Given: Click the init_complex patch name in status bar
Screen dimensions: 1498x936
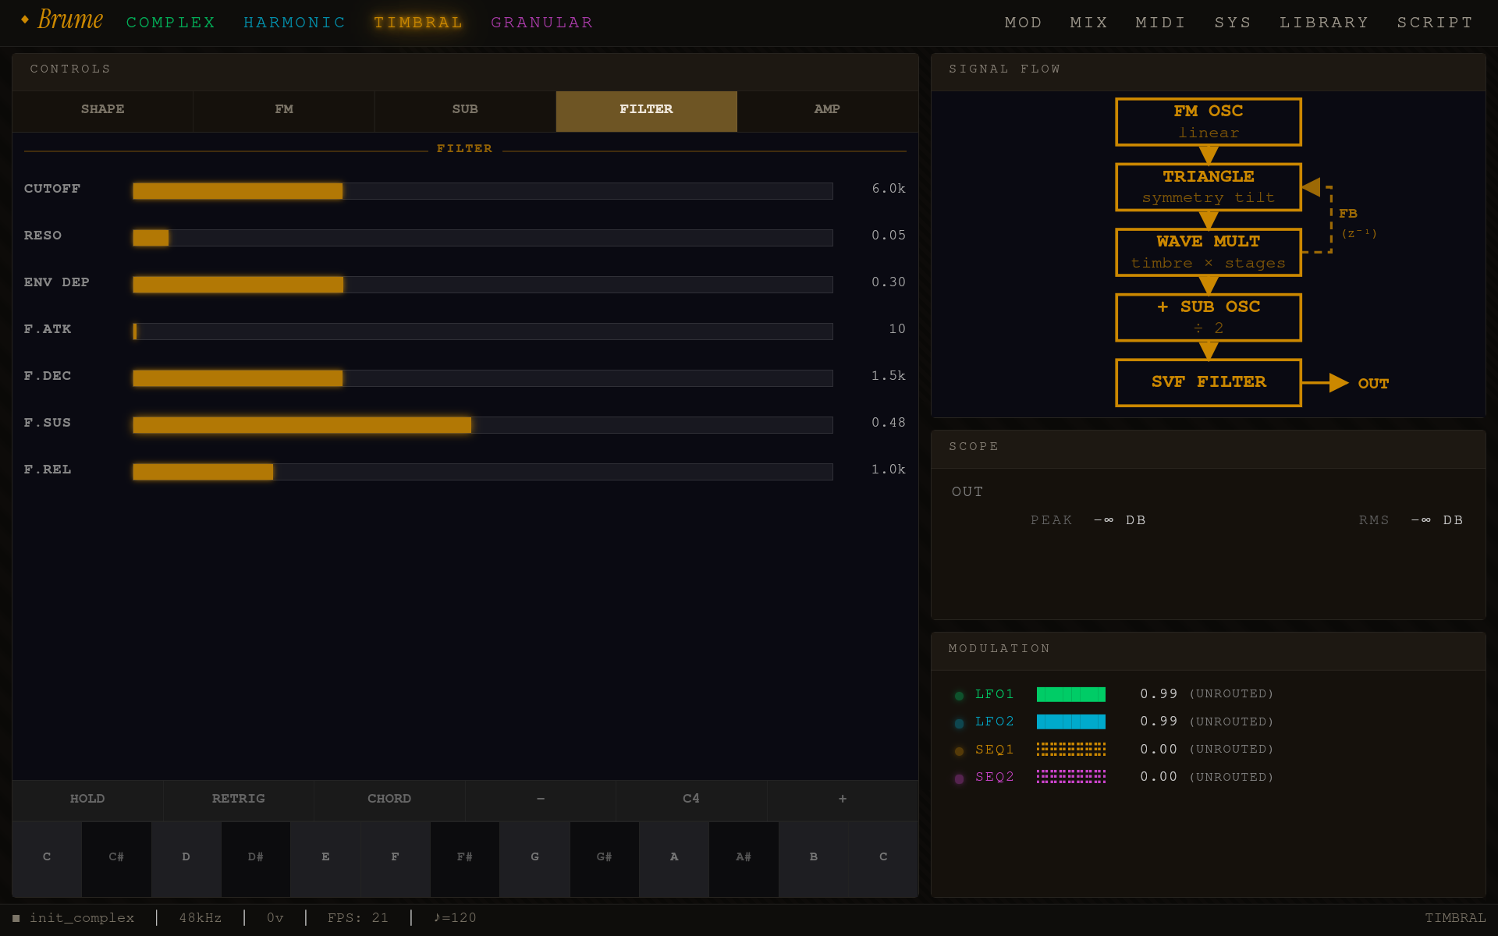Looking at the screenshot, I should [x=83, y=918].
